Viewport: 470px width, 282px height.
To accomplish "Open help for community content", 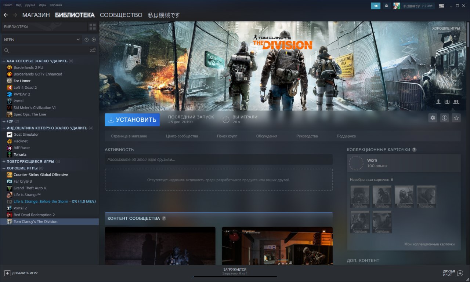I will 164,218.
